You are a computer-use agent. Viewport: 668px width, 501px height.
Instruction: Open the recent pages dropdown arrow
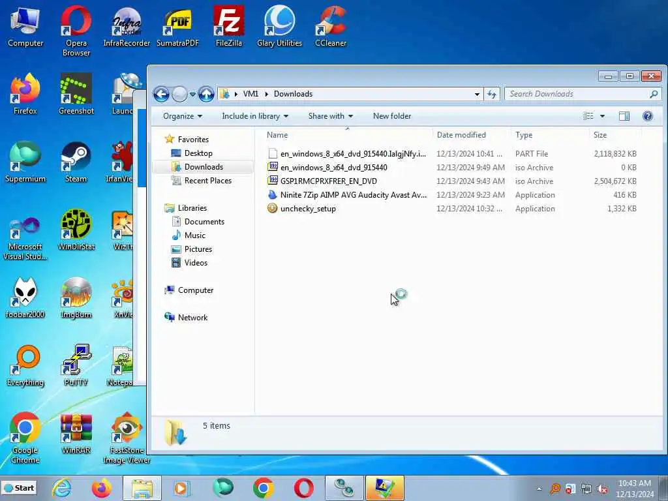point(192,94)
